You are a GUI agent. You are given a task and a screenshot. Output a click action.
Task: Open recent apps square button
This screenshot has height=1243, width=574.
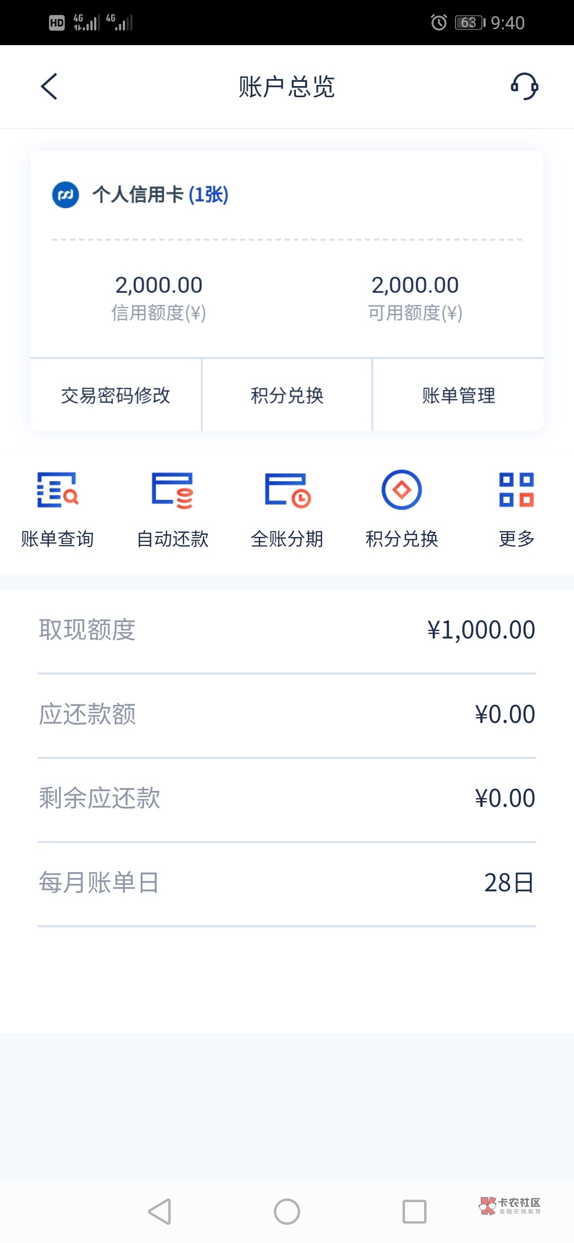[x=415, y=1212]
